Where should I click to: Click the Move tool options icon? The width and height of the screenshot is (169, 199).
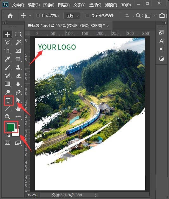[23, 16]
